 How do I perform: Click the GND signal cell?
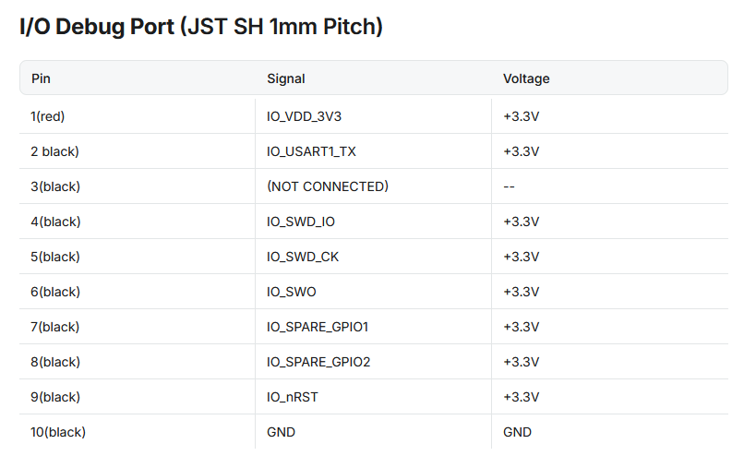click(282, 432)
